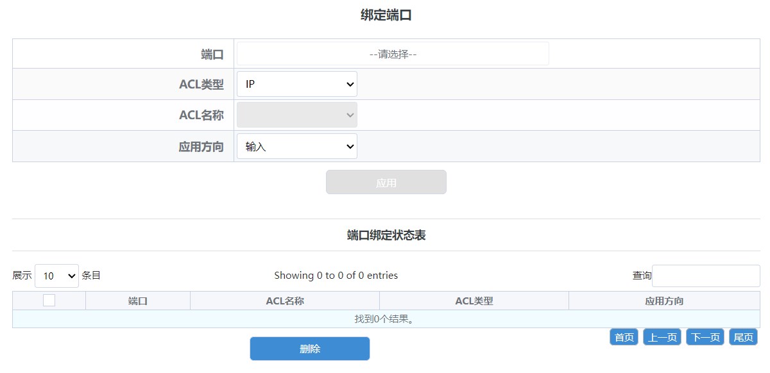Sort table by ACL名称 column header
770x373 pixels.
[x=285, y=301]
